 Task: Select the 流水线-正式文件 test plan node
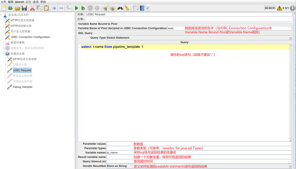pos(19,15)
